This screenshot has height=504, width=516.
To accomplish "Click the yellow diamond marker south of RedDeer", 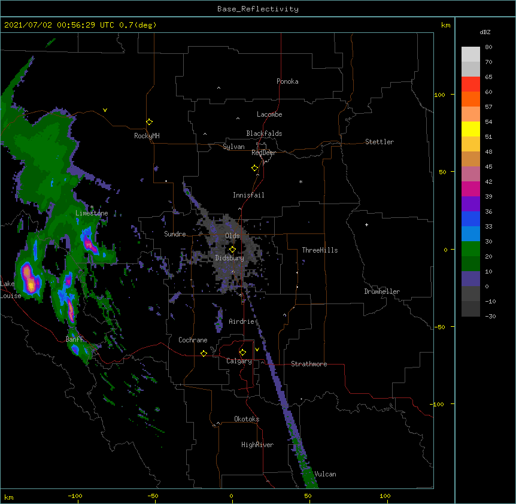I will click(x=255, y=168).
